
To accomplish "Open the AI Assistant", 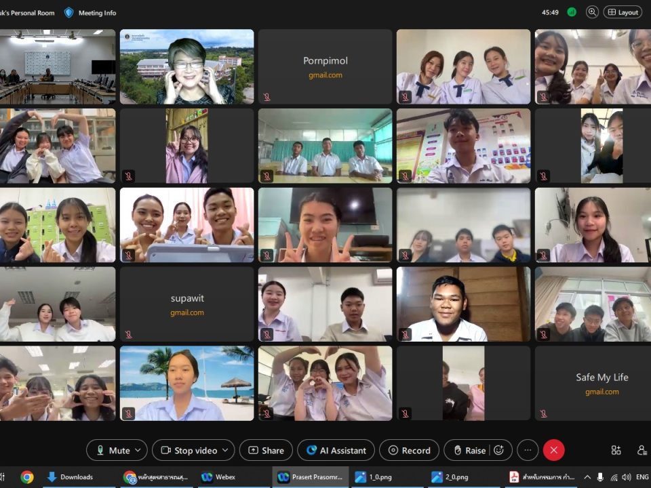I will point(336,450).
